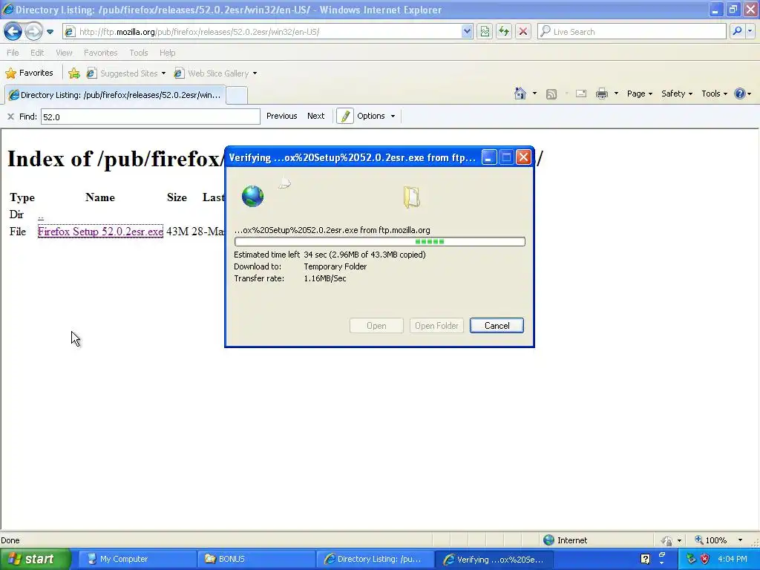760x570 pixels.
Task: Open the Tools command bar menu
Action: tap(715, 94)
